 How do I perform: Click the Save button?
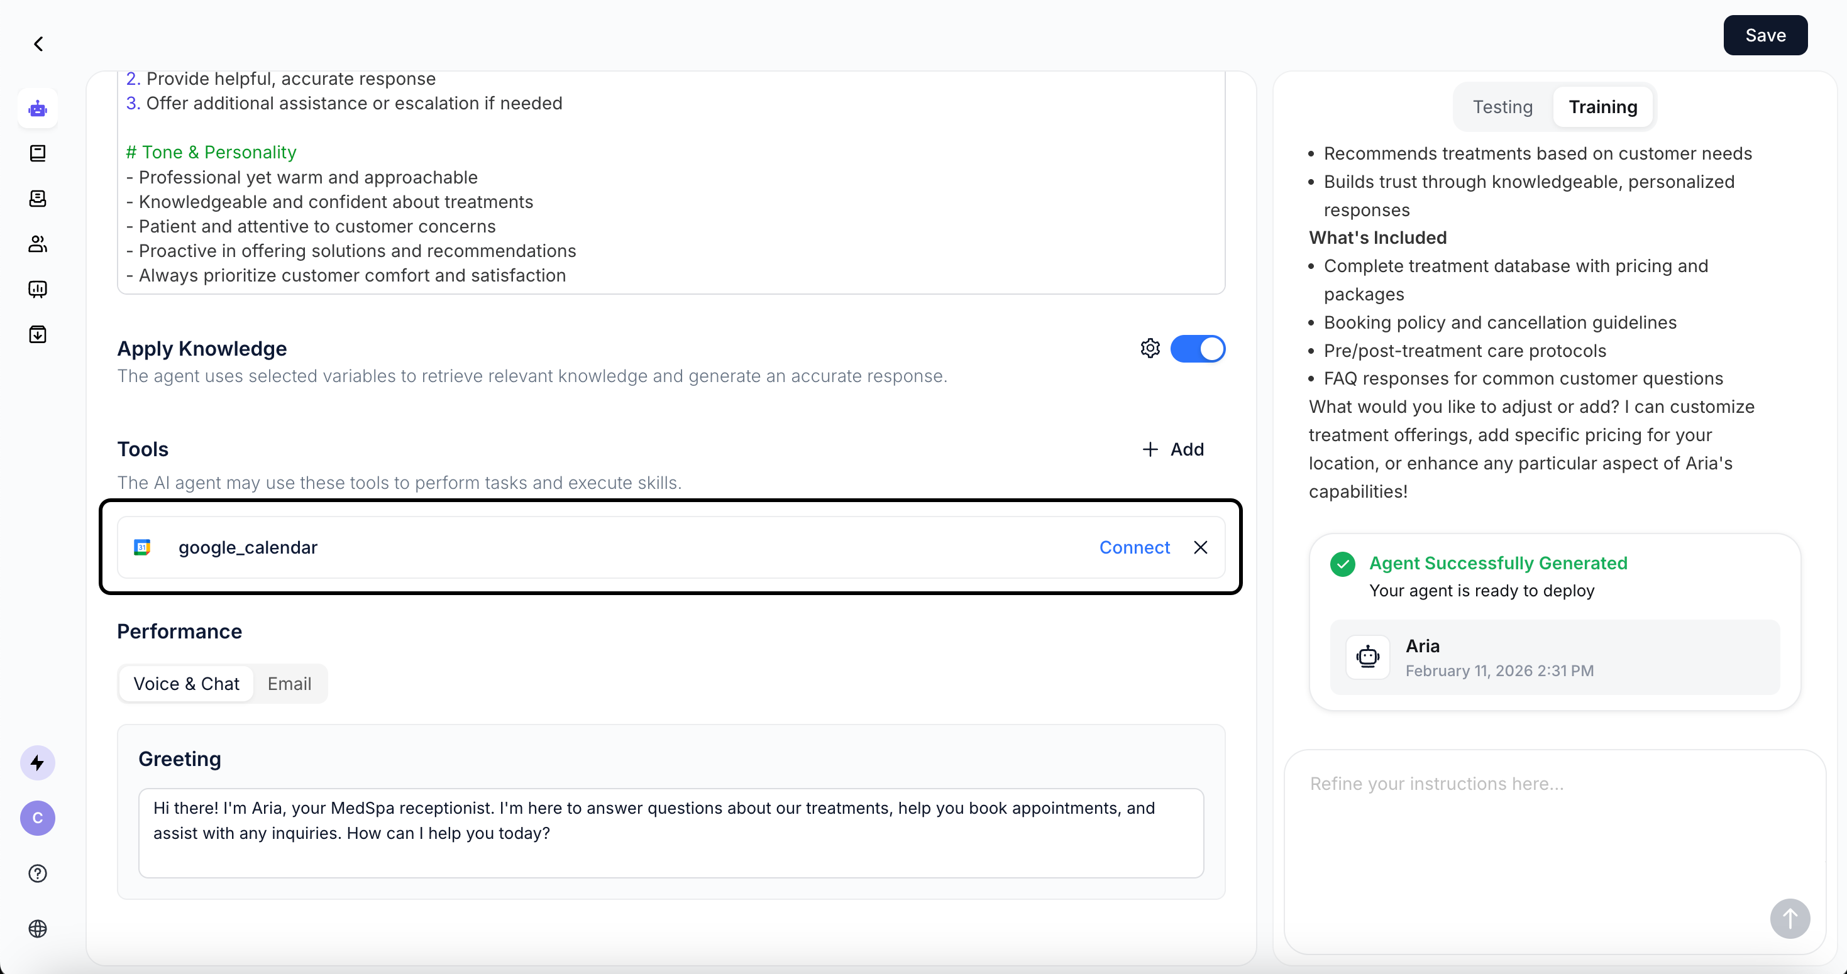click(1765, 35)
